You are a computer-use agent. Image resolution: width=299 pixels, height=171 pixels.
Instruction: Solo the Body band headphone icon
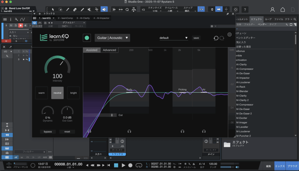[x=129, y=131]
